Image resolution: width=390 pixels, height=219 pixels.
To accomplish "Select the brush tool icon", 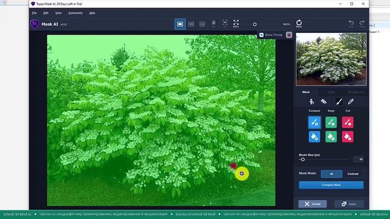I will (x=339, y=102).
